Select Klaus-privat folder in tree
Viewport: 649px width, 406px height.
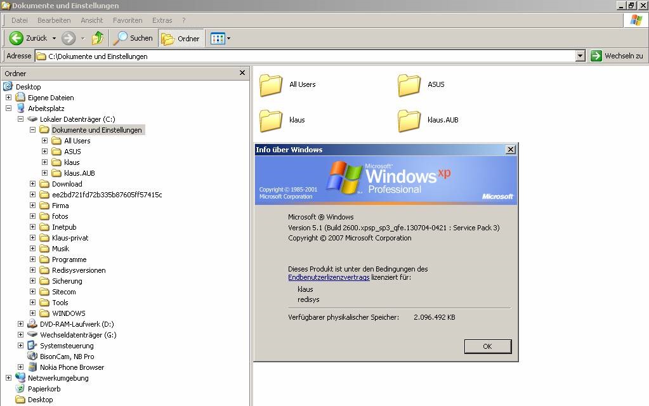70,238
